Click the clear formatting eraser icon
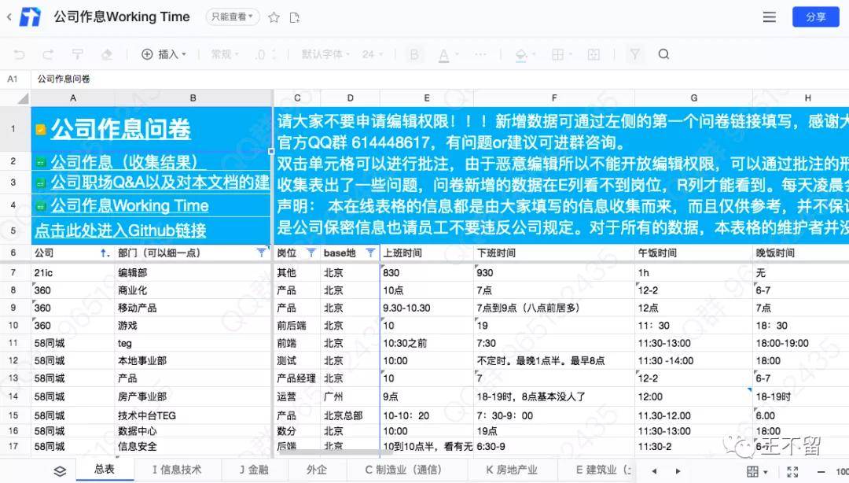The image size is (849, 483). (107, 54)
